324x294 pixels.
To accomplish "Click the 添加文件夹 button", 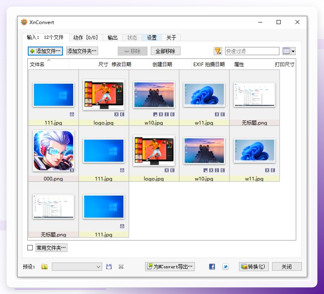I will [82, 51].
